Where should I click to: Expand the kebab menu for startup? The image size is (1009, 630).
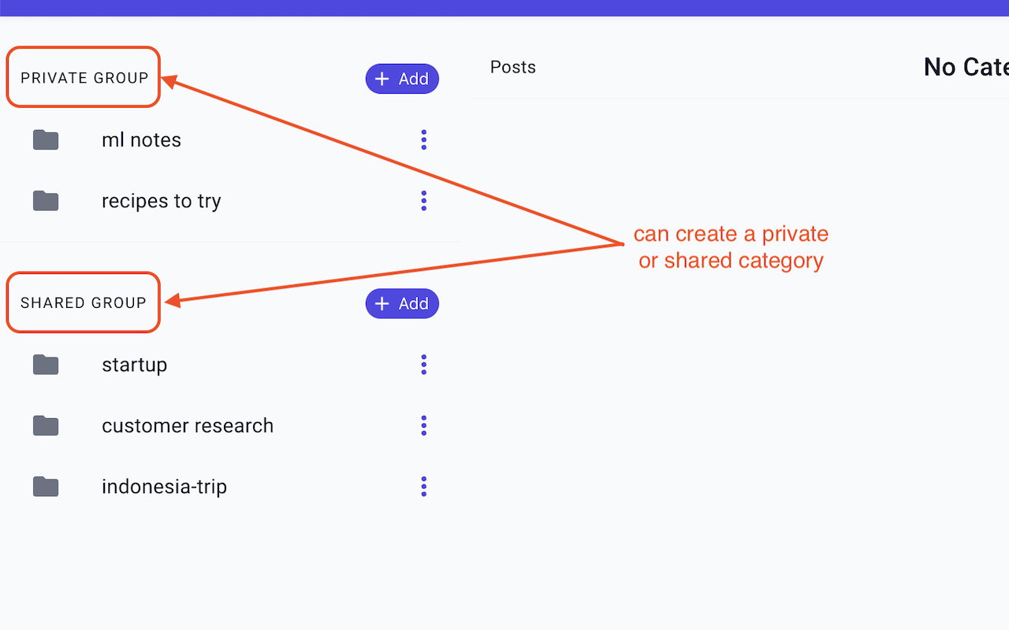point(424,365)
